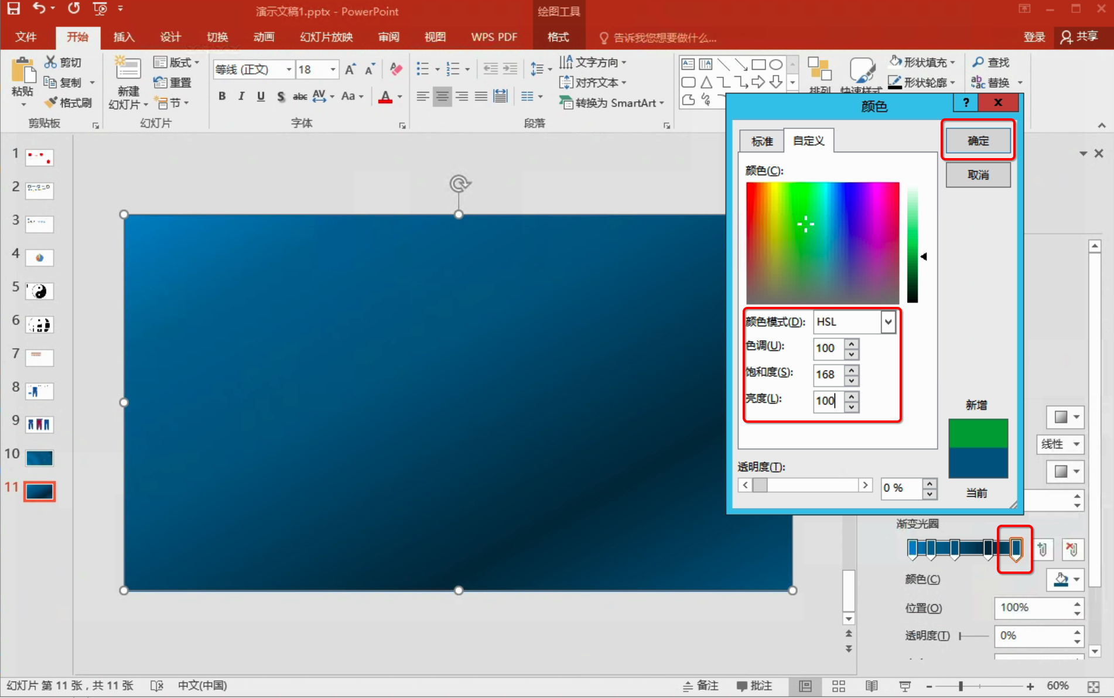Image resolution: width=1114 pixels, height=698 pixels.
Task: Click the rotation handle above the shape
Action: click(x=460, y=184)
